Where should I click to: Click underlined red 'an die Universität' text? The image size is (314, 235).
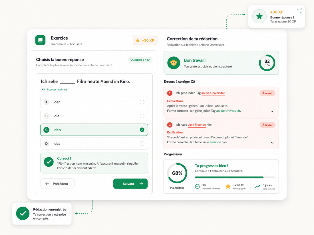point(213,93)
